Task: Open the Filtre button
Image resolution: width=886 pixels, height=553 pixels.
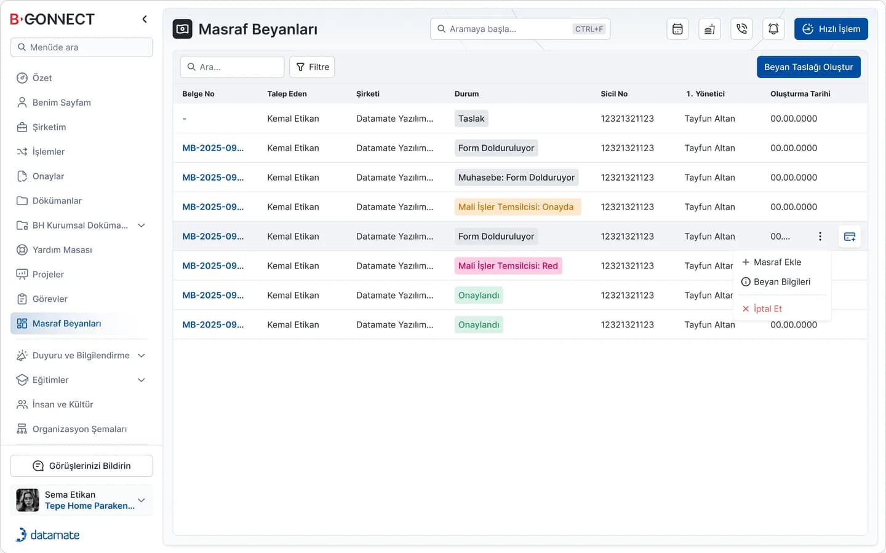Action: [x=312, y=67]
